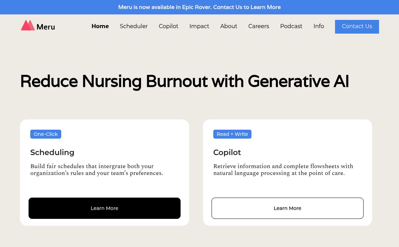The image size is (399, 247).
Task: Go to the Scheduler page
Action: tap(133, 26)
